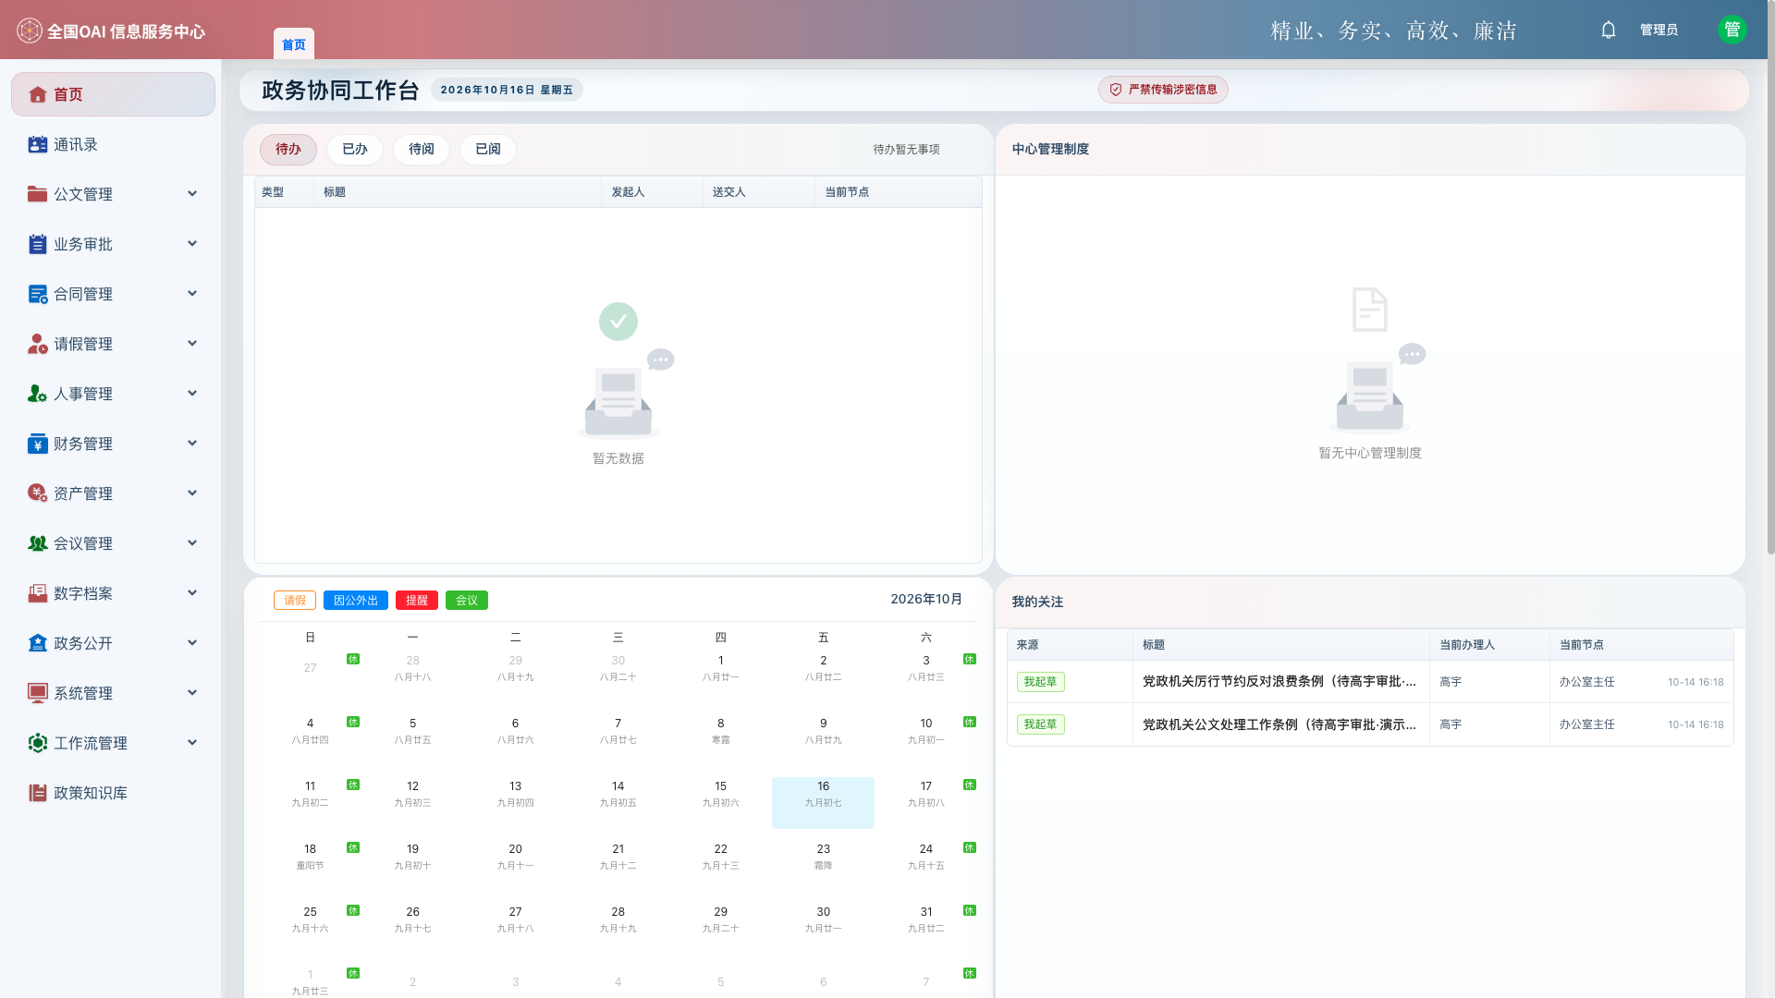Click the 2026年10月 calendar month label
Screen dimensions: 1775x998
926,600
